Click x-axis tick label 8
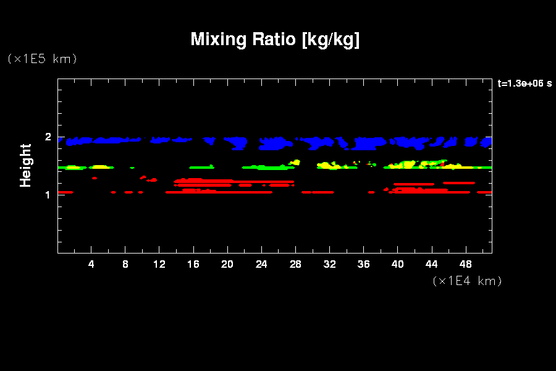This screenshot has height=371, width=556. [125, 264]
